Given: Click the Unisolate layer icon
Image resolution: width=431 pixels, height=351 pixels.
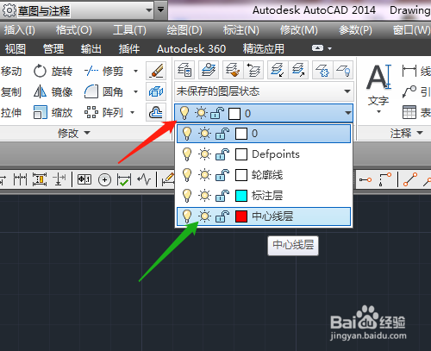Looking at the screenshot, I should click(x=298, y=70).
